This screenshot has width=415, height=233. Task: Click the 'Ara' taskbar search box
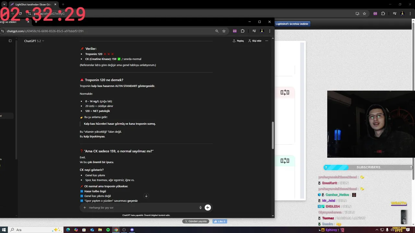36,230
